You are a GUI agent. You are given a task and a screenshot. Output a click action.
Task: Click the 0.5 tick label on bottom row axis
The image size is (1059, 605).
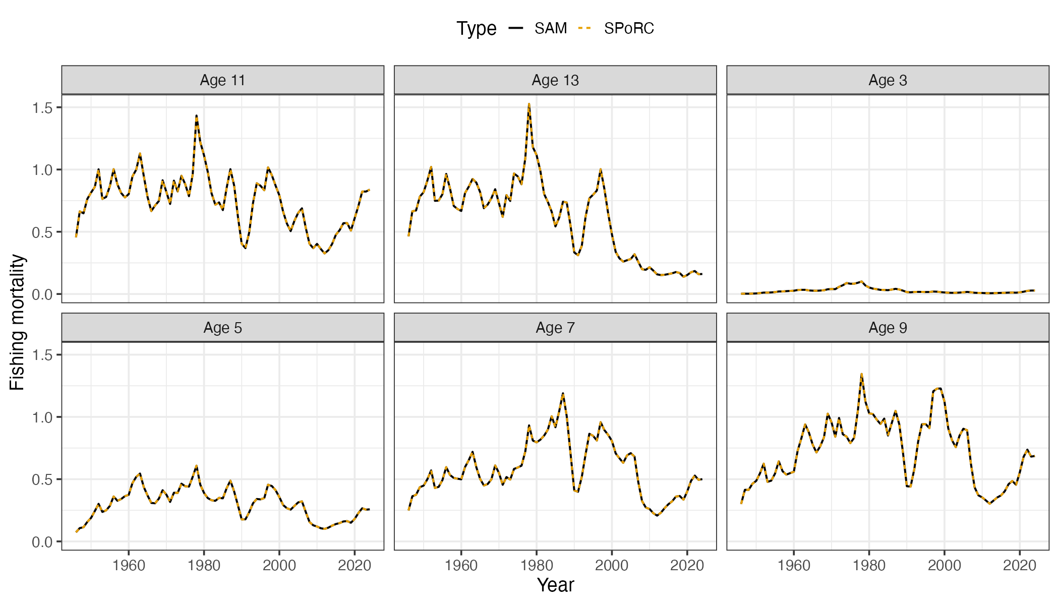[x=42, y=479]
